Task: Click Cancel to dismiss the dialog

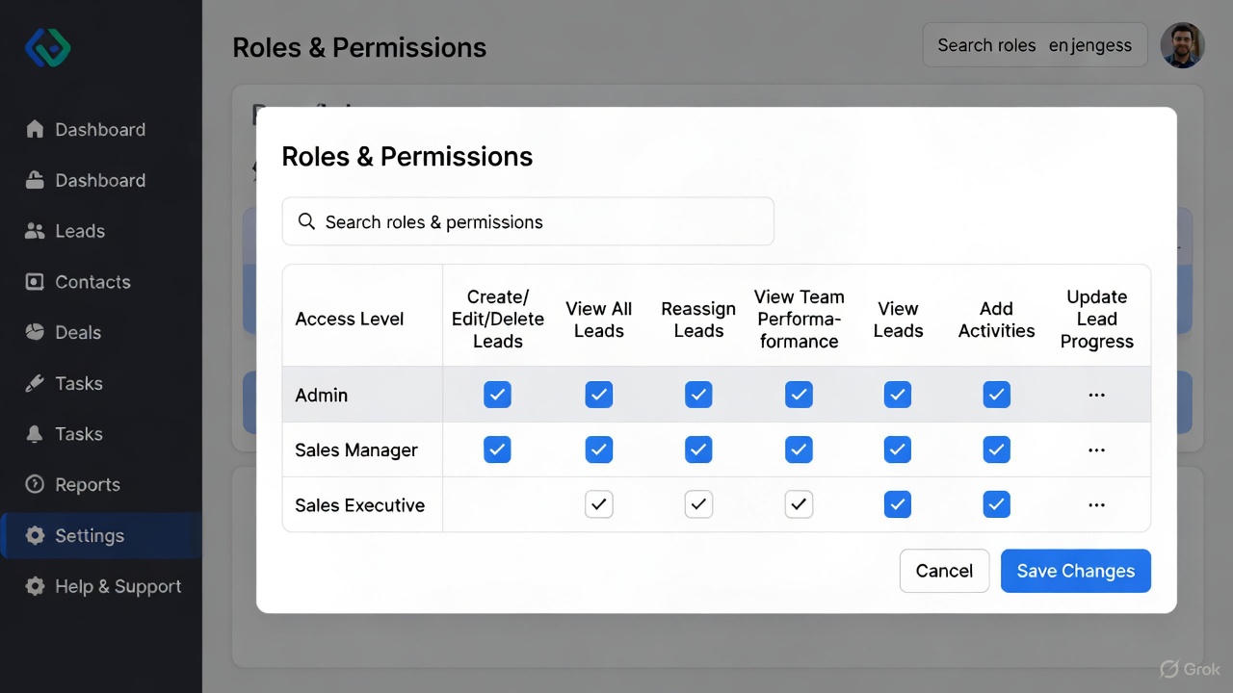Action: 944,571
